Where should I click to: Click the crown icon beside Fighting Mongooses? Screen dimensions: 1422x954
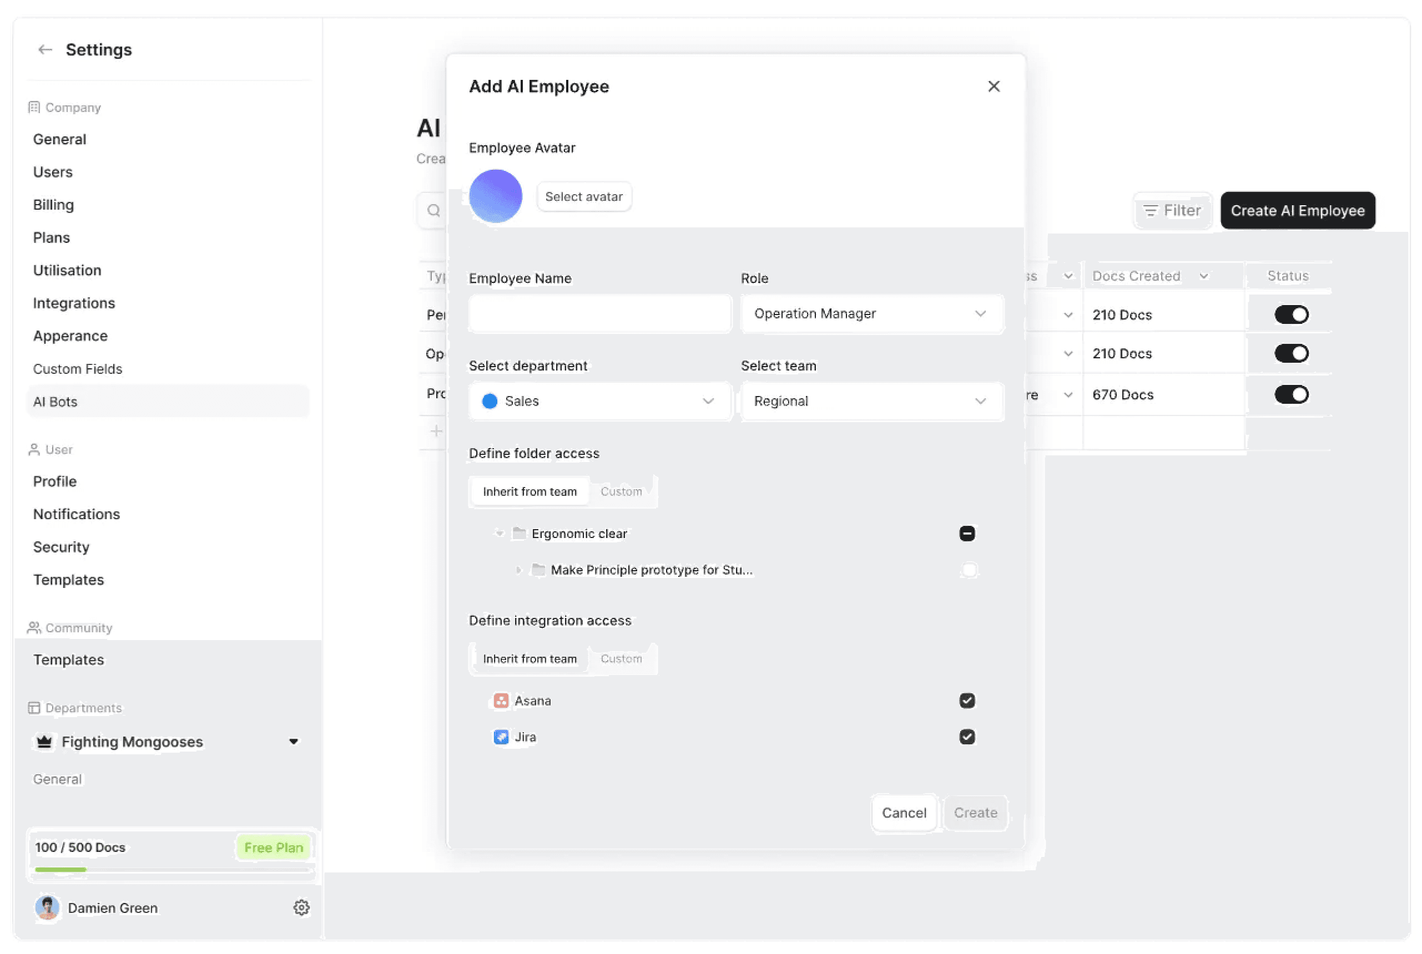(44, 742)
